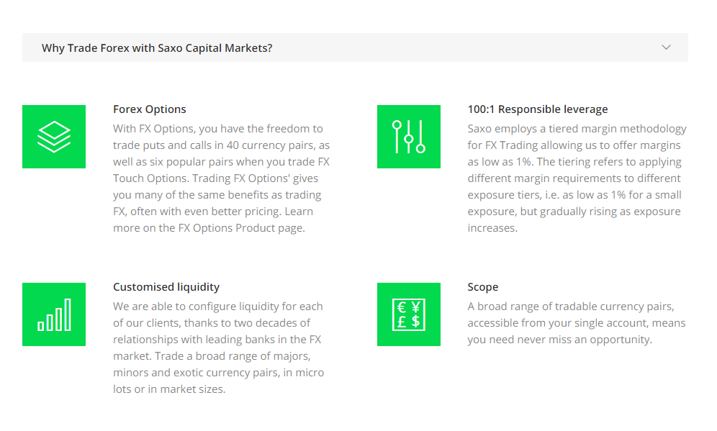Select the 'Forex Options' heading
The width and height of the screenshot is (717, 431).
(x=150, y=109)
